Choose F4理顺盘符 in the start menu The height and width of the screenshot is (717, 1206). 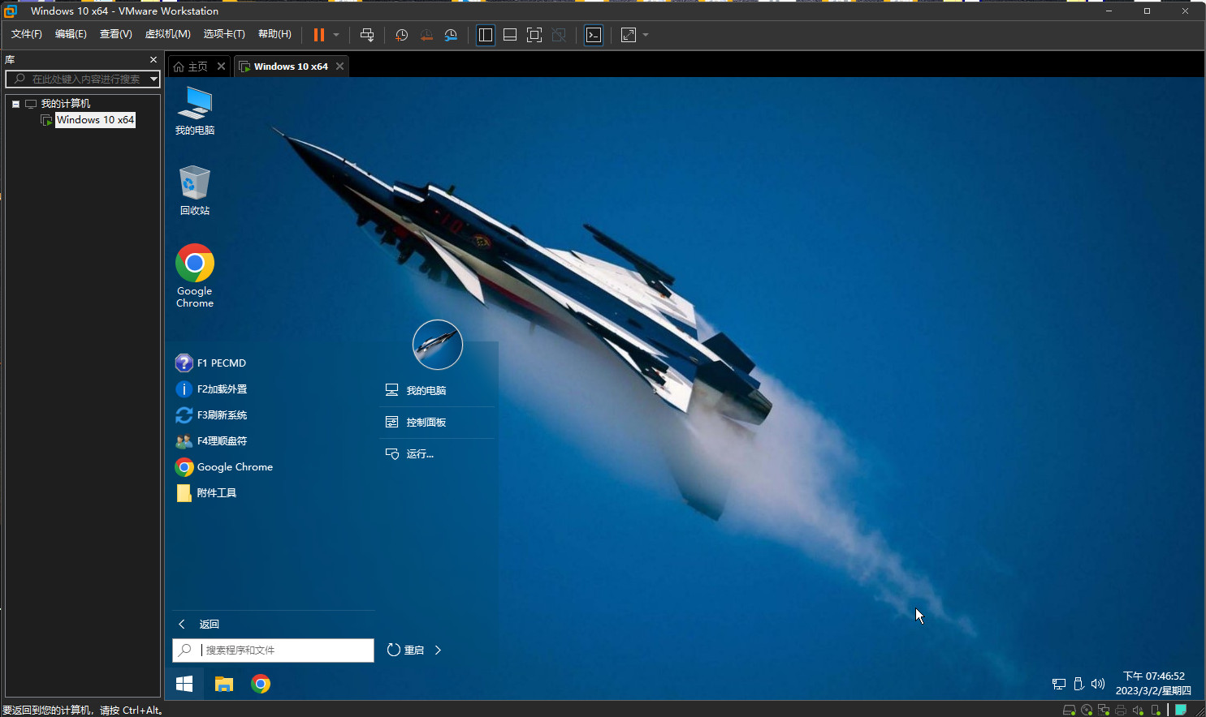pyautogui.click(x=212, y=441)
